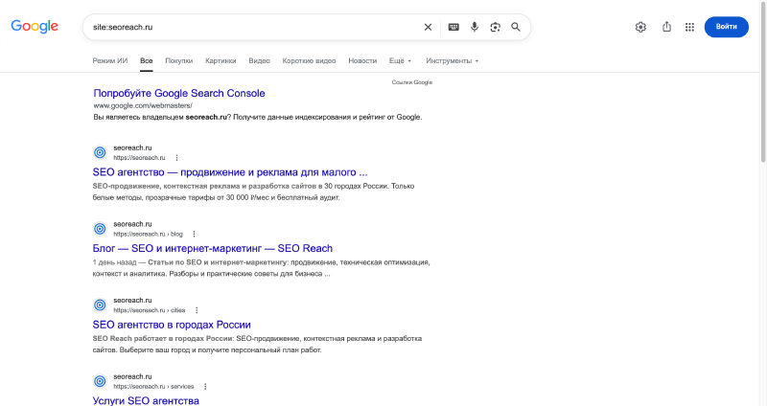Click the share icon near the gear

[x=666, y=27]
